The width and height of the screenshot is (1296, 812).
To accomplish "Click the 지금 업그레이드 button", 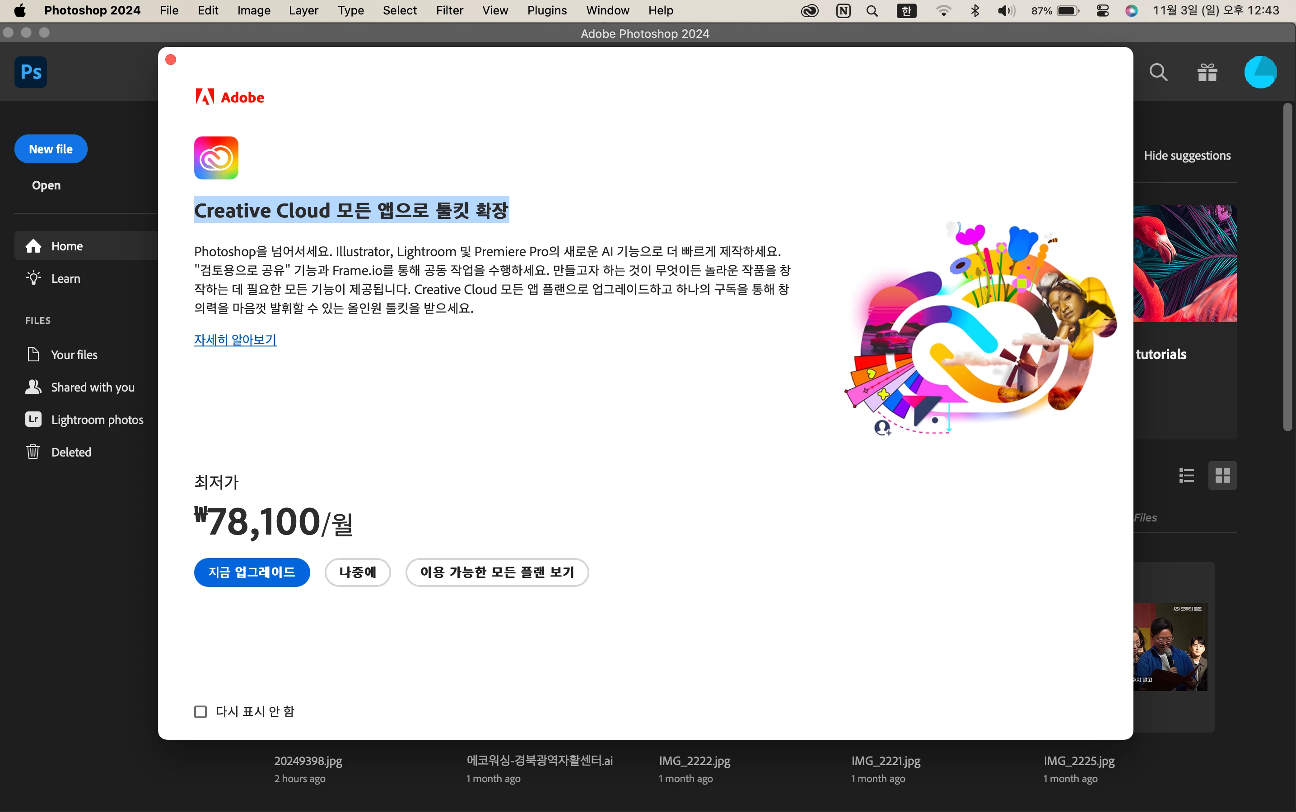I will (252, 572).
